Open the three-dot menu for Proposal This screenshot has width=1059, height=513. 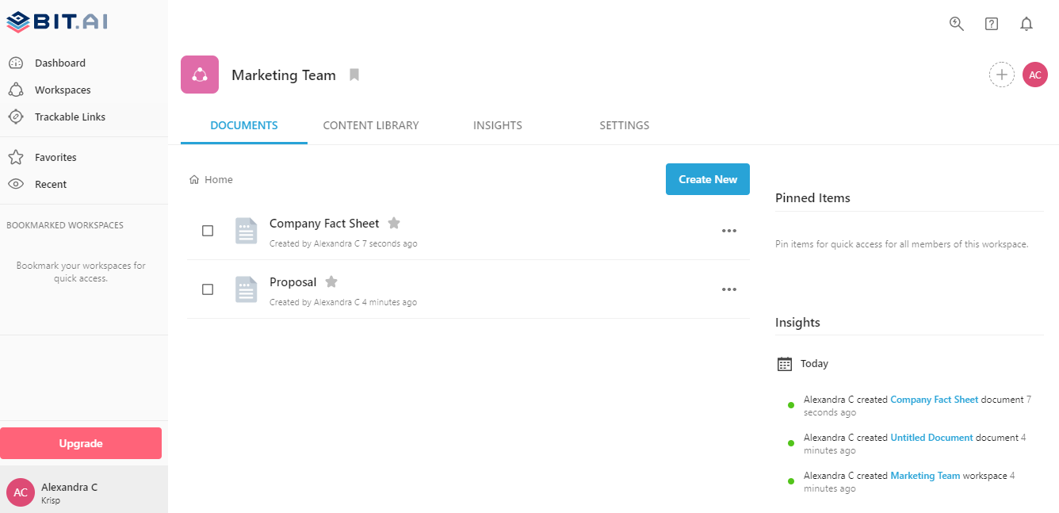[x=729, y=289]
